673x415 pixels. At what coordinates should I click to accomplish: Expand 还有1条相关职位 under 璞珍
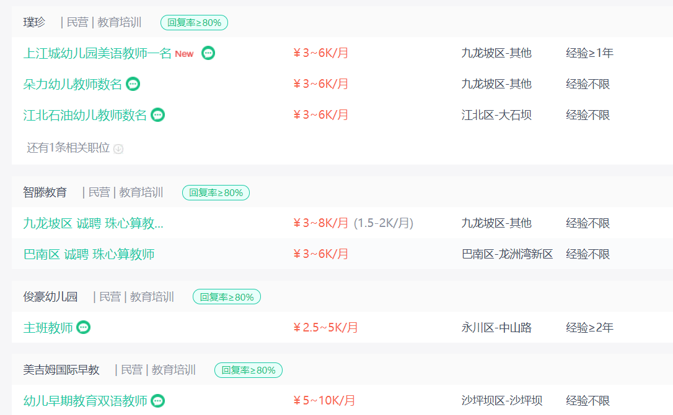[x=68, y=148]
